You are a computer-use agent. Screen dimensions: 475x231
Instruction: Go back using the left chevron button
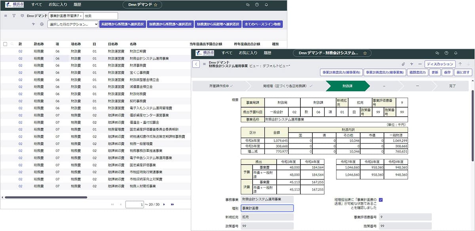(196, 64)
